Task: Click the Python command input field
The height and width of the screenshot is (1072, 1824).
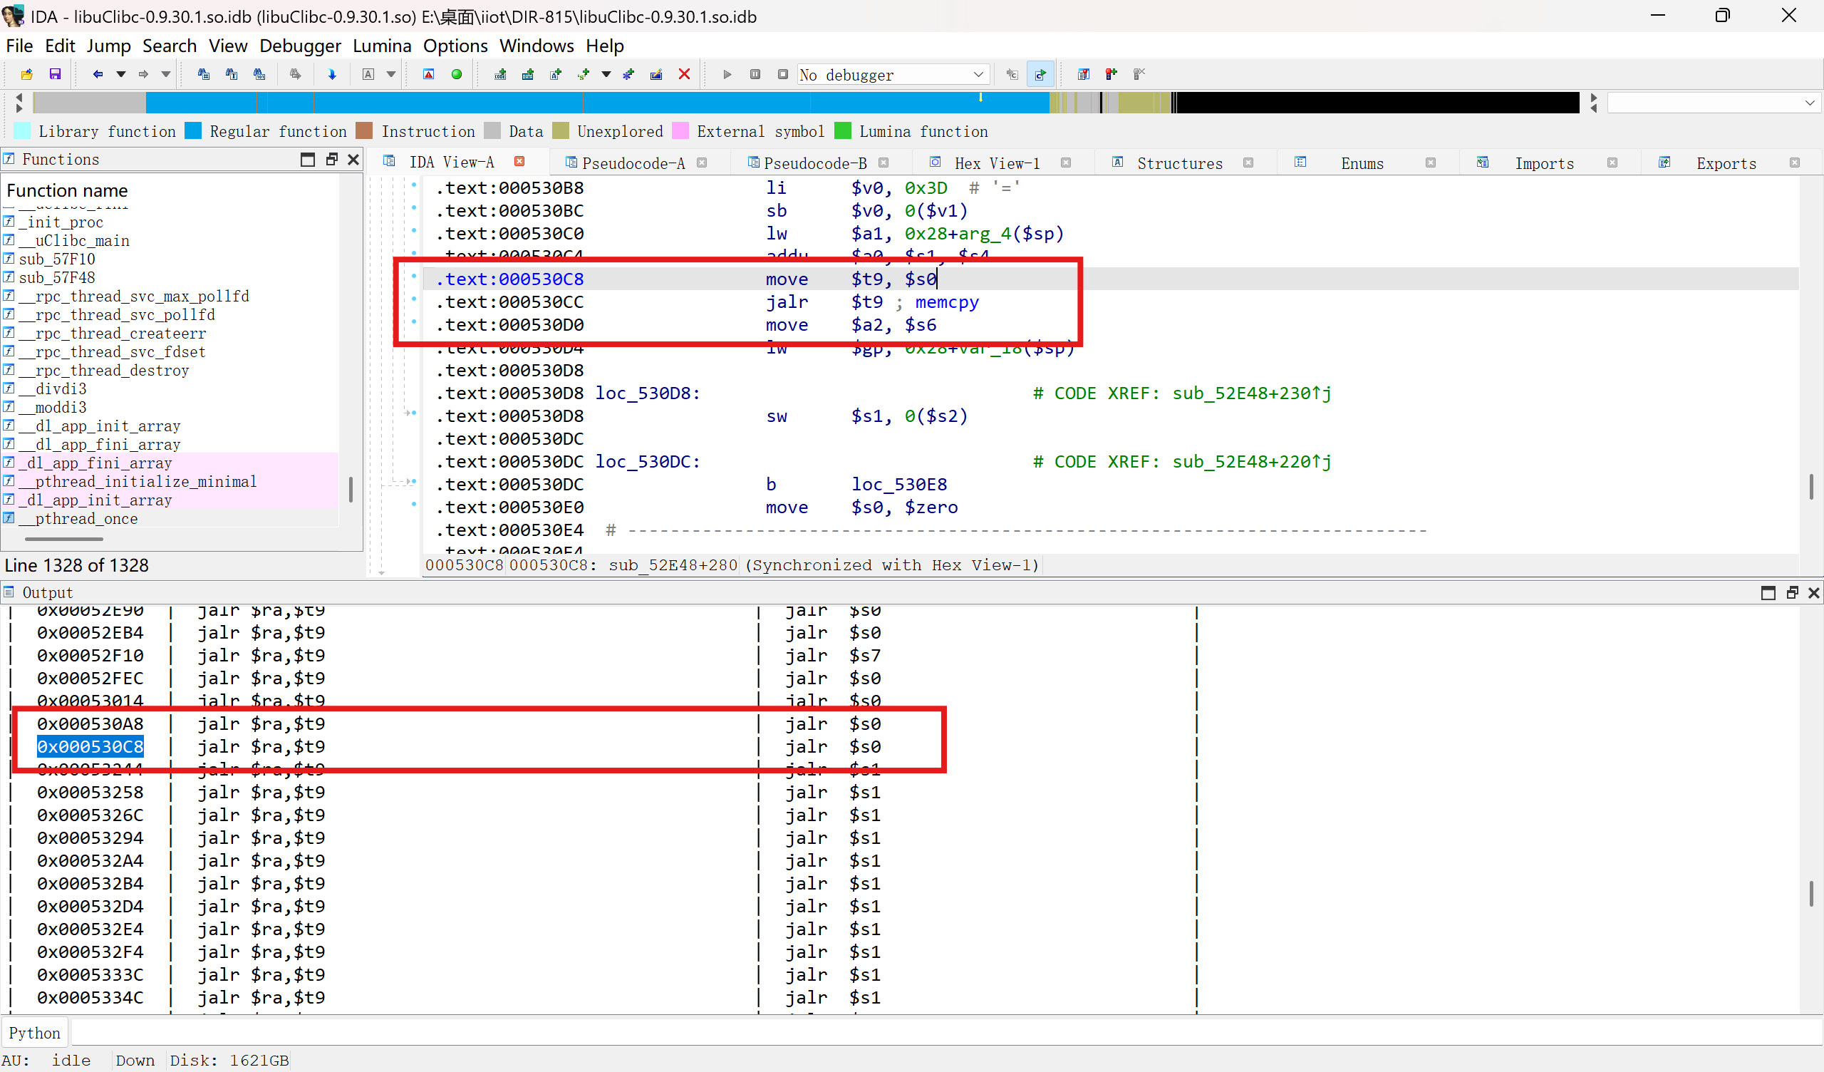Action: pyautogui.click(x=946, y=1033)
